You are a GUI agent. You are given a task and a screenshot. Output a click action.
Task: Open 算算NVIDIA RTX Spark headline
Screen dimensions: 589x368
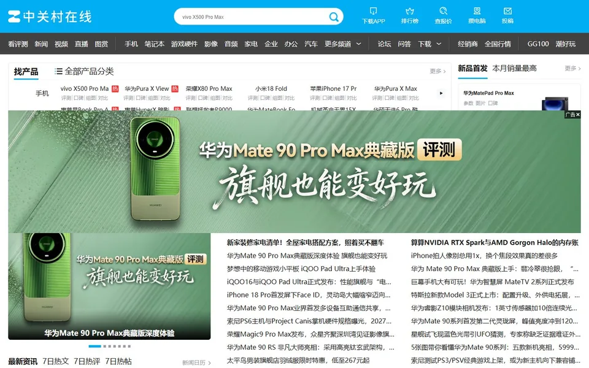(495, 243)
